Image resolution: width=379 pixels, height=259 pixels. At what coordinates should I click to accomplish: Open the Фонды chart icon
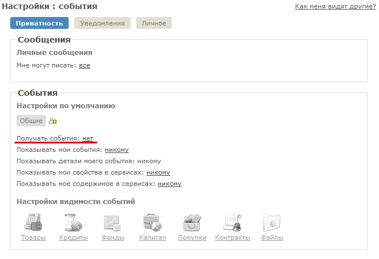click(x=113, y=223)
